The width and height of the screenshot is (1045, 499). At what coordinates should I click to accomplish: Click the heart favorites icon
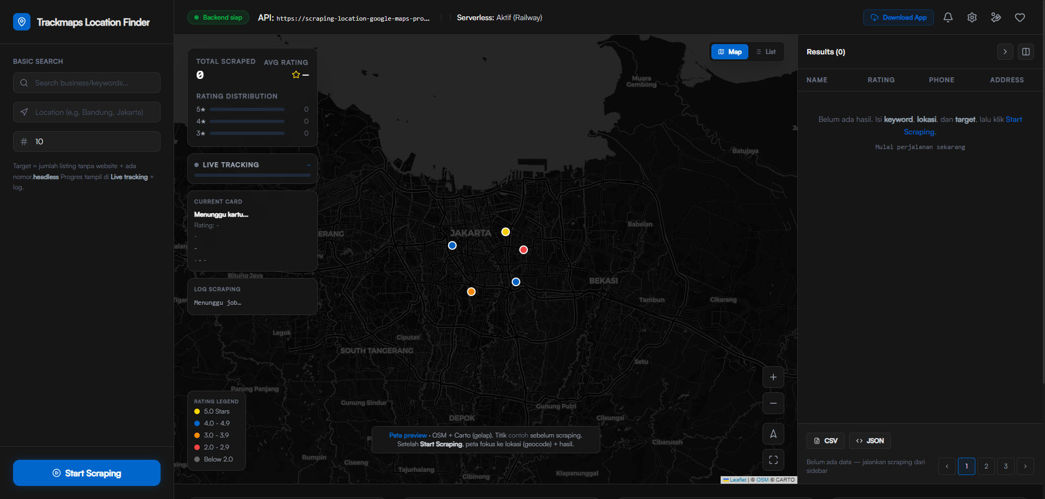click(x=1020, y=17)
